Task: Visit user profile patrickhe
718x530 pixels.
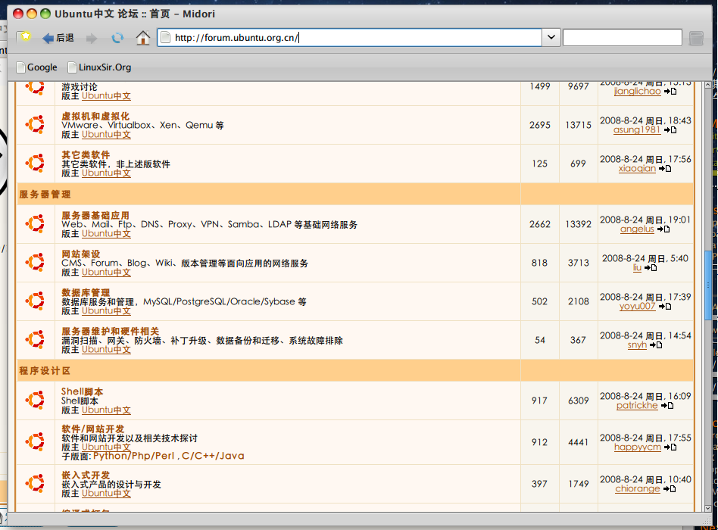Action: pos(638,405)
